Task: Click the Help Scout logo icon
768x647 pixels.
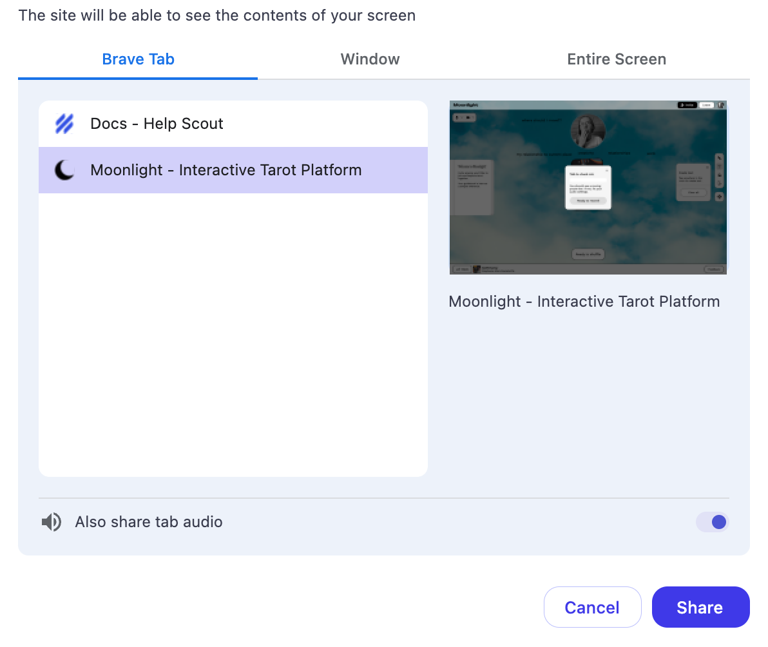Action: [64, 124]
